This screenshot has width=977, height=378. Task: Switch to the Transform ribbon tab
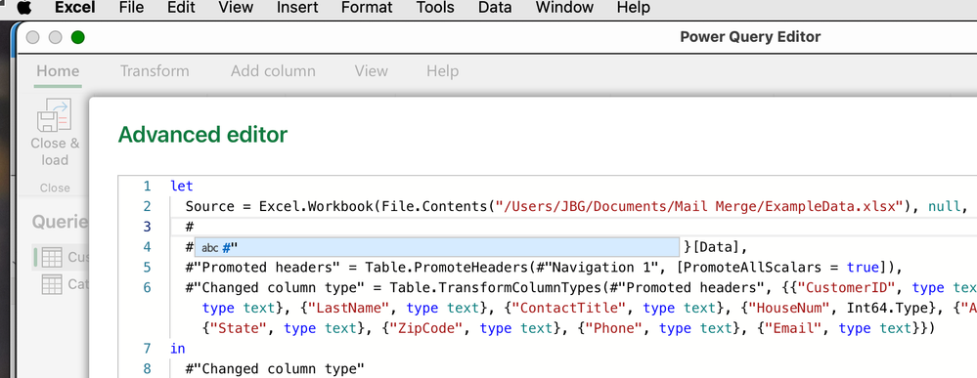click(155, 71)
